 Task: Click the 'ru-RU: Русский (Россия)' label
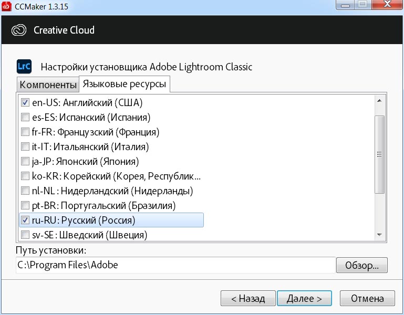click(x=84, y=220)
